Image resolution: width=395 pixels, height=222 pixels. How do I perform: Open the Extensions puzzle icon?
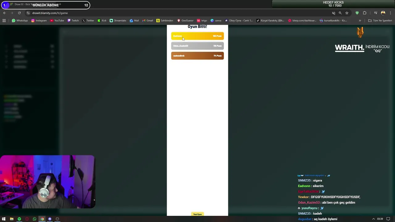tap(365, 13)
